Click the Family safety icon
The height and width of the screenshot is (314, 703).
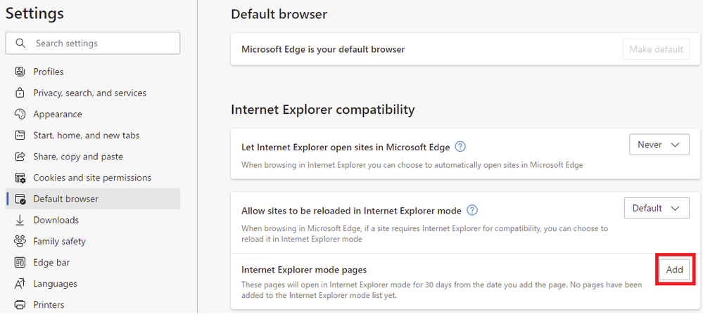point(20,242)
